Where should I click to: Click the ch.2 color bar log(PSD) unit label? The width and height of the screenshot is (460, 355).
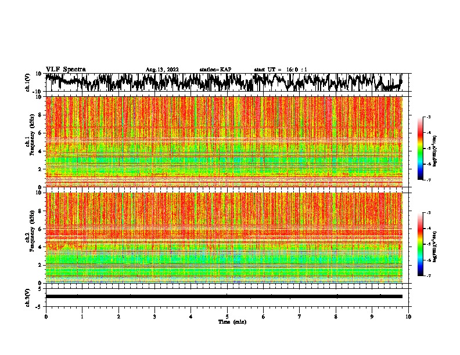pos(434,247)
